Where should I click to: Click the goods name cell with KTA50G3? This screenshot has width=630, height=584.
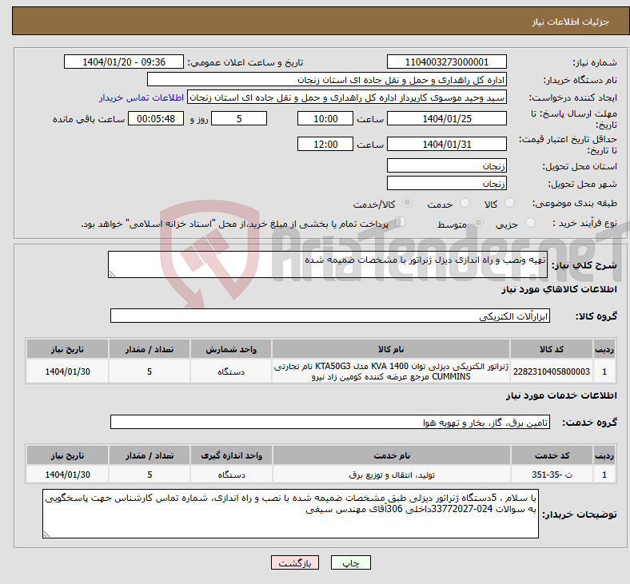pos(390,371)
